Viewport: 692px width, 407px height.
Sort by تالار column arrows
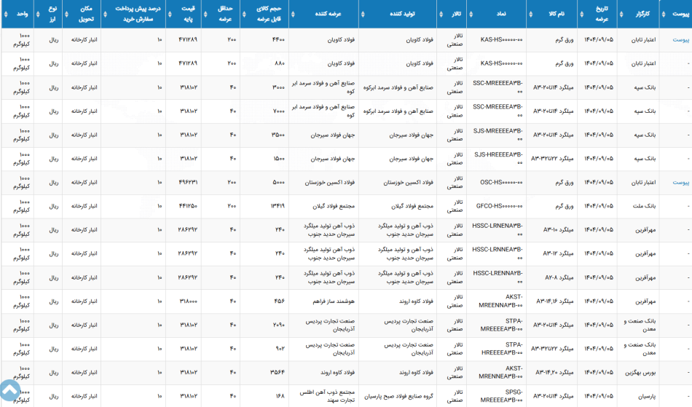(x=441, y=14)
